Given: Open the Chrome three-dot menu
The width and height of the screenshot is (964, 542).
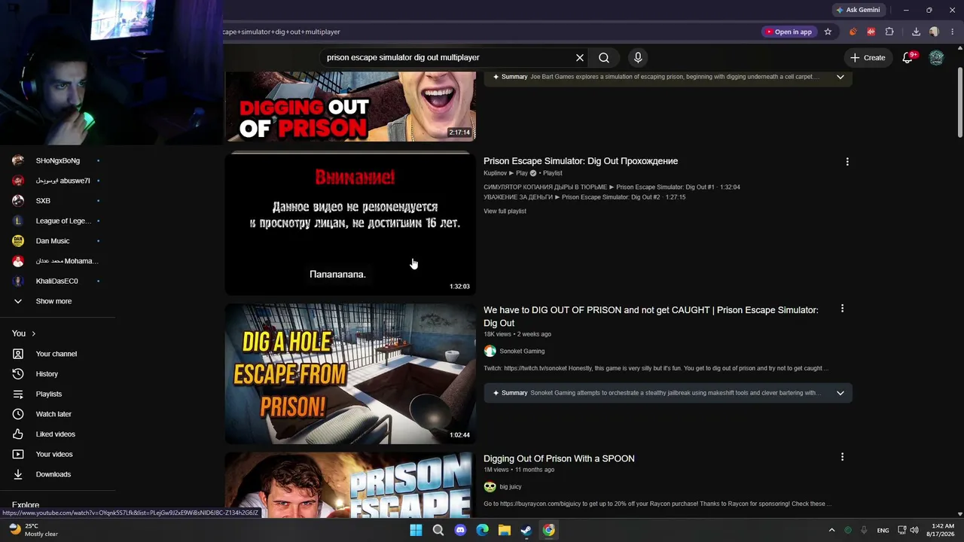Looking at the screenshot, I should pyautogui.click(x=952, y=32).
